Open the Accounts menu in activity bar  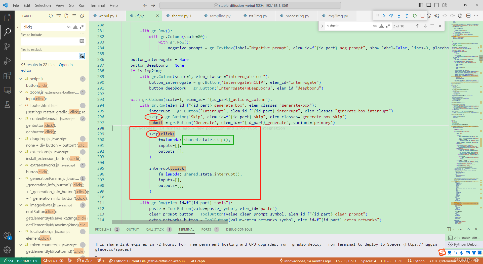pos(7,236)
